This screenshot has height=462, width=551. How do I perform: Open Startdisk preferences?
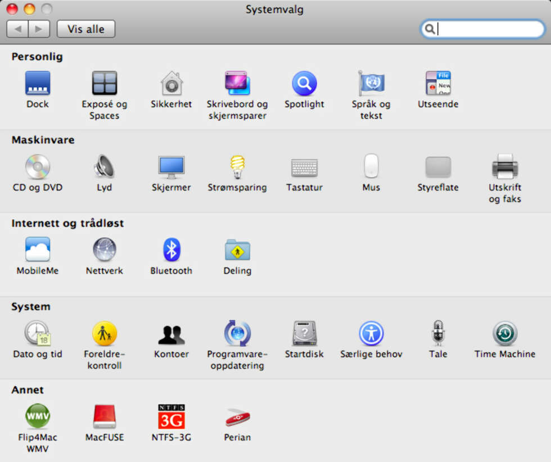304,333
